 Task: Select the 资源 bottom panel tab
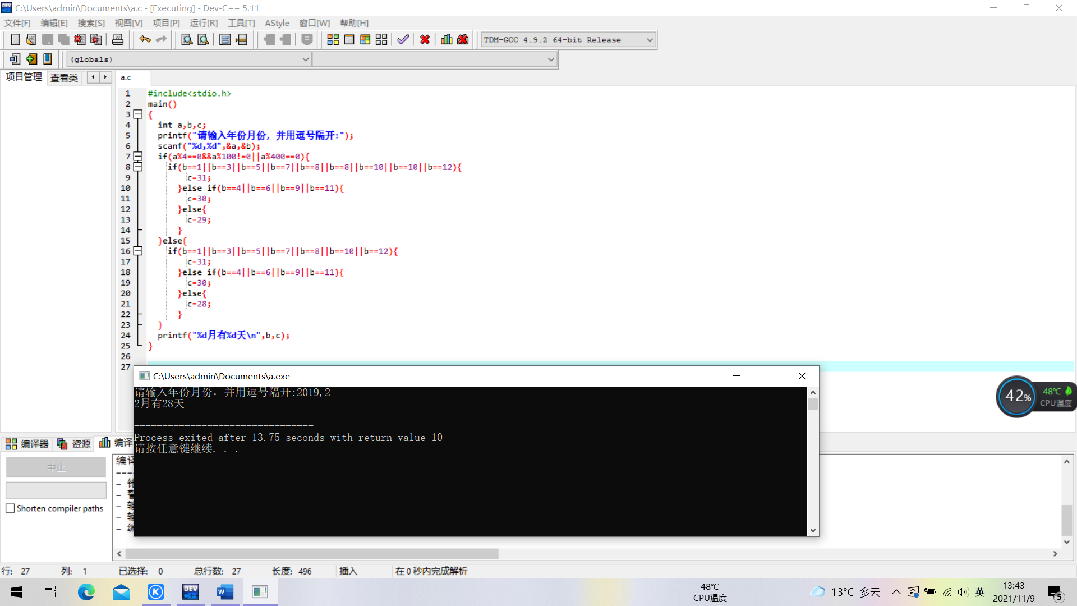[74, 444]
